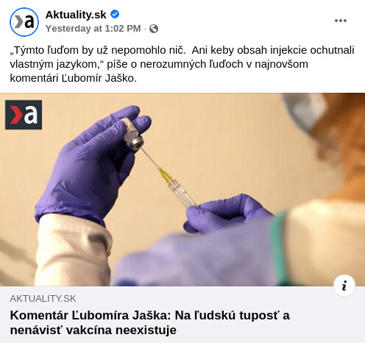Click the raised purple-gloved hand in the photo

[x=91, y=163]
